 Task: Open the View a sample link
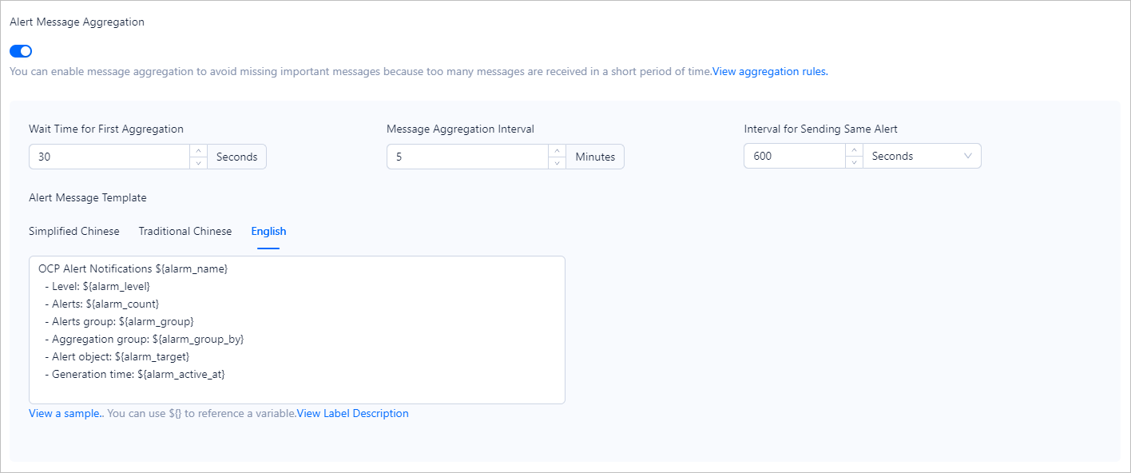click(x=65, y=413)
